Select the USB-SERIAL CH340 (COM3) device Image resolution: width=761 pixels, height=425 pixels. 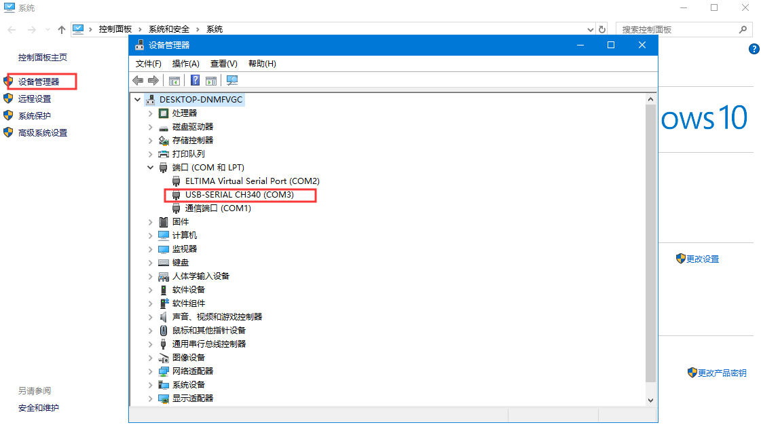[x=241, y=195]
